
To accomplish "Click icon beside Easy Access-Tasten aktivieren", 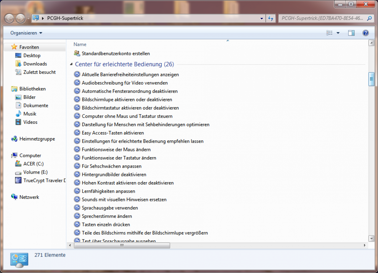I will pyautogui.click(x=77, y=133).
